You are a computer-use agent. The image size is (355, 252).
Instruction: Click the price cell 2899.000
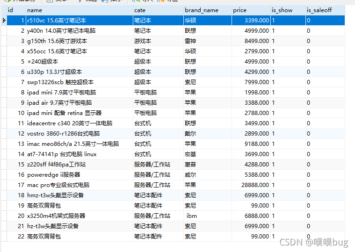(x=251, y=134)
